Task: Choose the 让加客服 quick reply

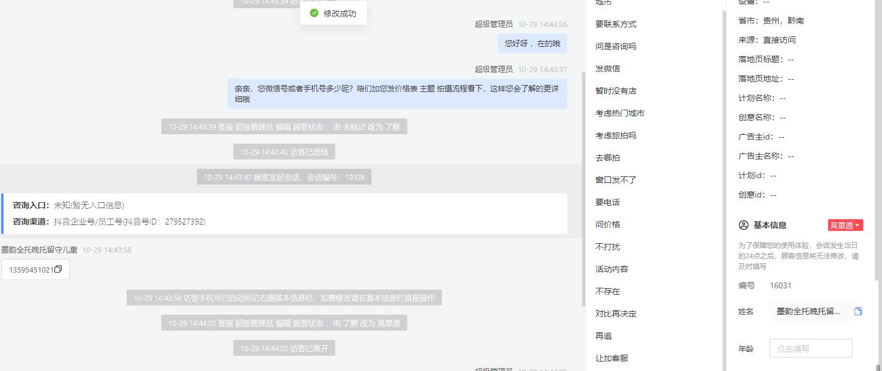Action: [x=612, y=358]
